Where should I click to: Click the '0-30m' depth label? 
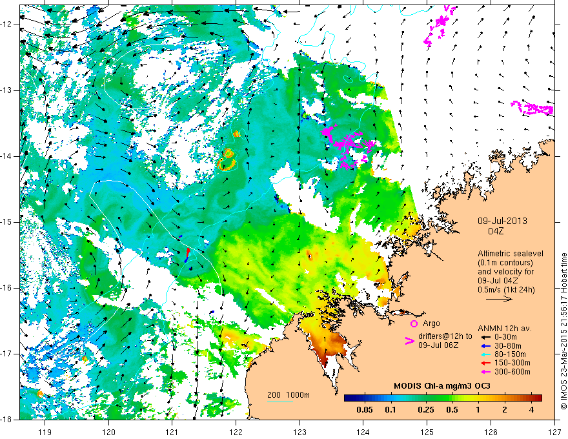tap(505, 337)
